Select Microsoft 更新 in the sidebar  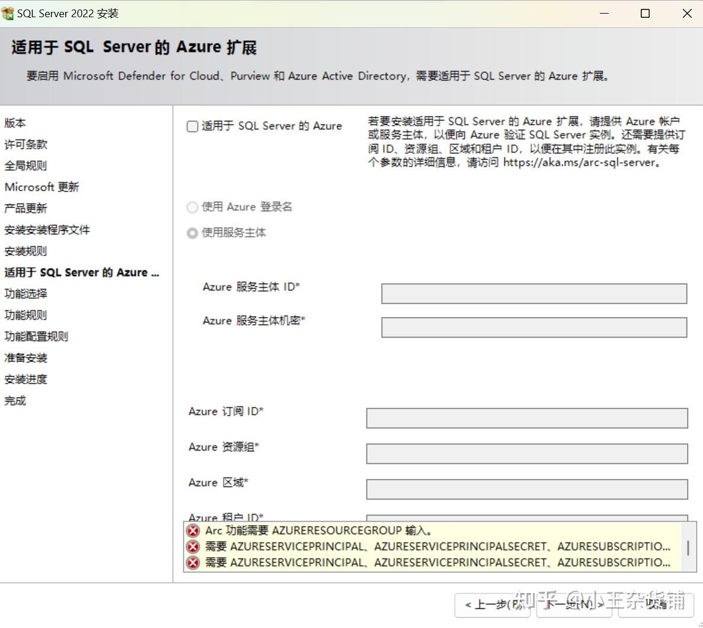tap(41, 187)
